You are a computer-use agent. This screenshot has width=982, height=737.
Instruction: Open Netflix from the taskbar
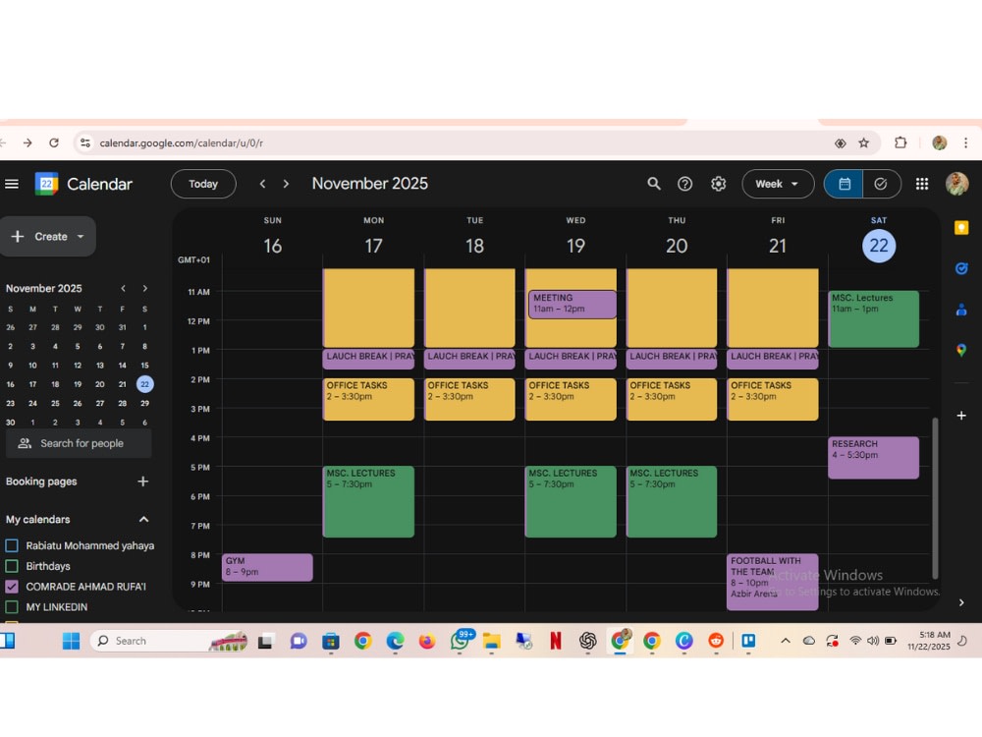[x=556, y=641]
